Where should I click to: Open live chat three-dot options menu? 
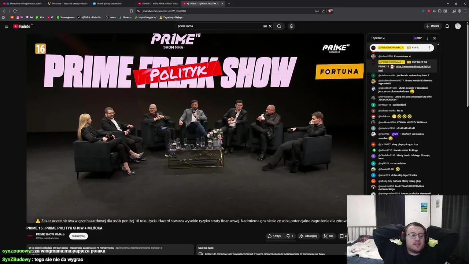coord(427,38)
